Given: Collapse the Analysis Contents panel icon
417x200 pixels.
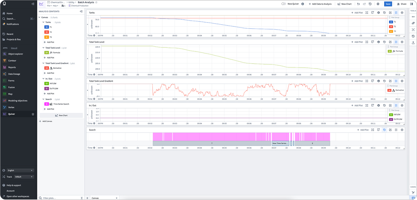Looking at the screenshot, I should point(81,11).
